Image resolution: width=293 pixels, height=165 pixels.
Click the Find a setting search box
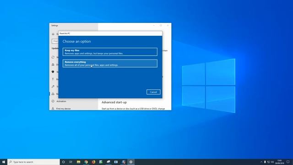55,41
